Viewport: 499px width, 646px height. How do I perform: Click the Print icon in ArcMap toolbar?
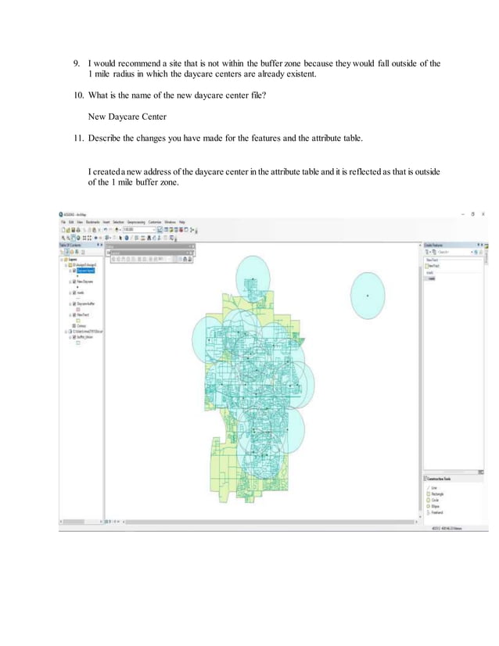(x=78, y=230)
